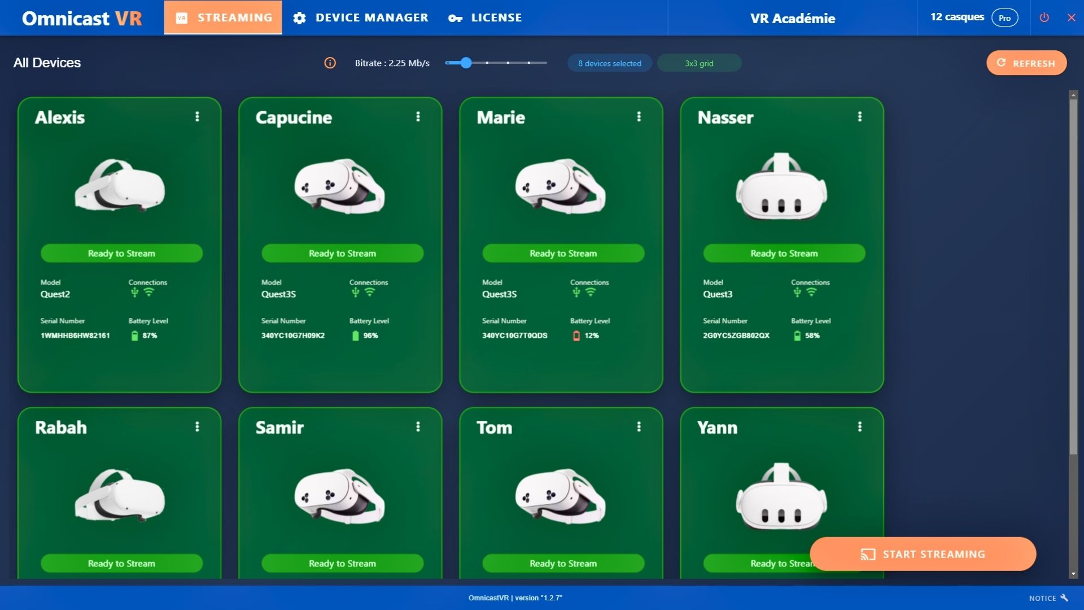1084x610 pixels.
Task: Toggle Capucine Ready to Stream status
Action: (342, 253)
